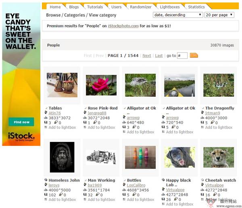The image size is (242, 208).
Task: Switch to the Tutorials tab
Action: [x=95, y=7]
